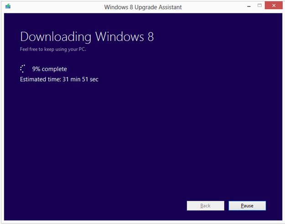
Task: Click blank title bar space right of title
Action: coord(214,7)
